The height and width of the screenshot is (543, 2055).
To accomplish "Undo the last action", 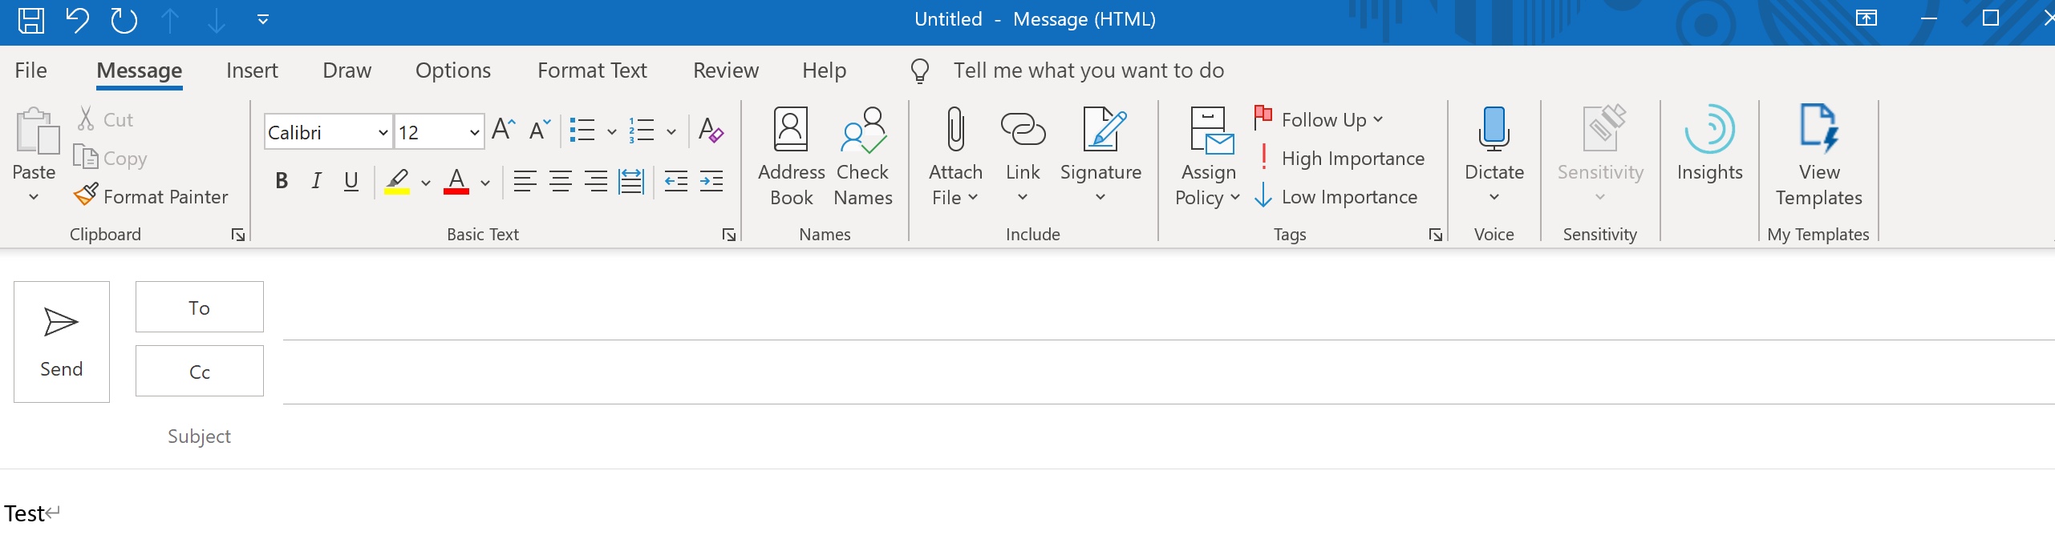I will tap(78, 19).
